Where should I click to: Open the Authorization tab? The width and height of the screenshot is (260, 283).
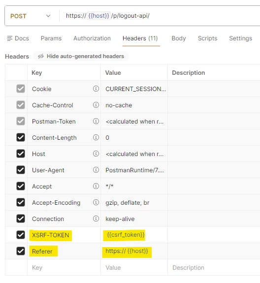tap(92, 38)
